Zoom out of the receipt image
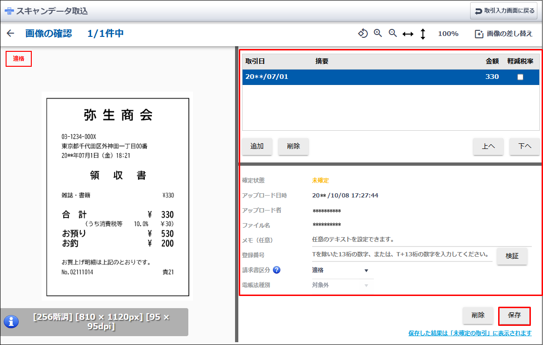The image size is (543, 345). (393, 33)
